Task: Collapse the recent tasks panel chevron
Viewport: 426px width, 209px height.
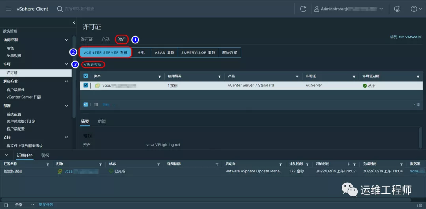Action: point(7,155)
